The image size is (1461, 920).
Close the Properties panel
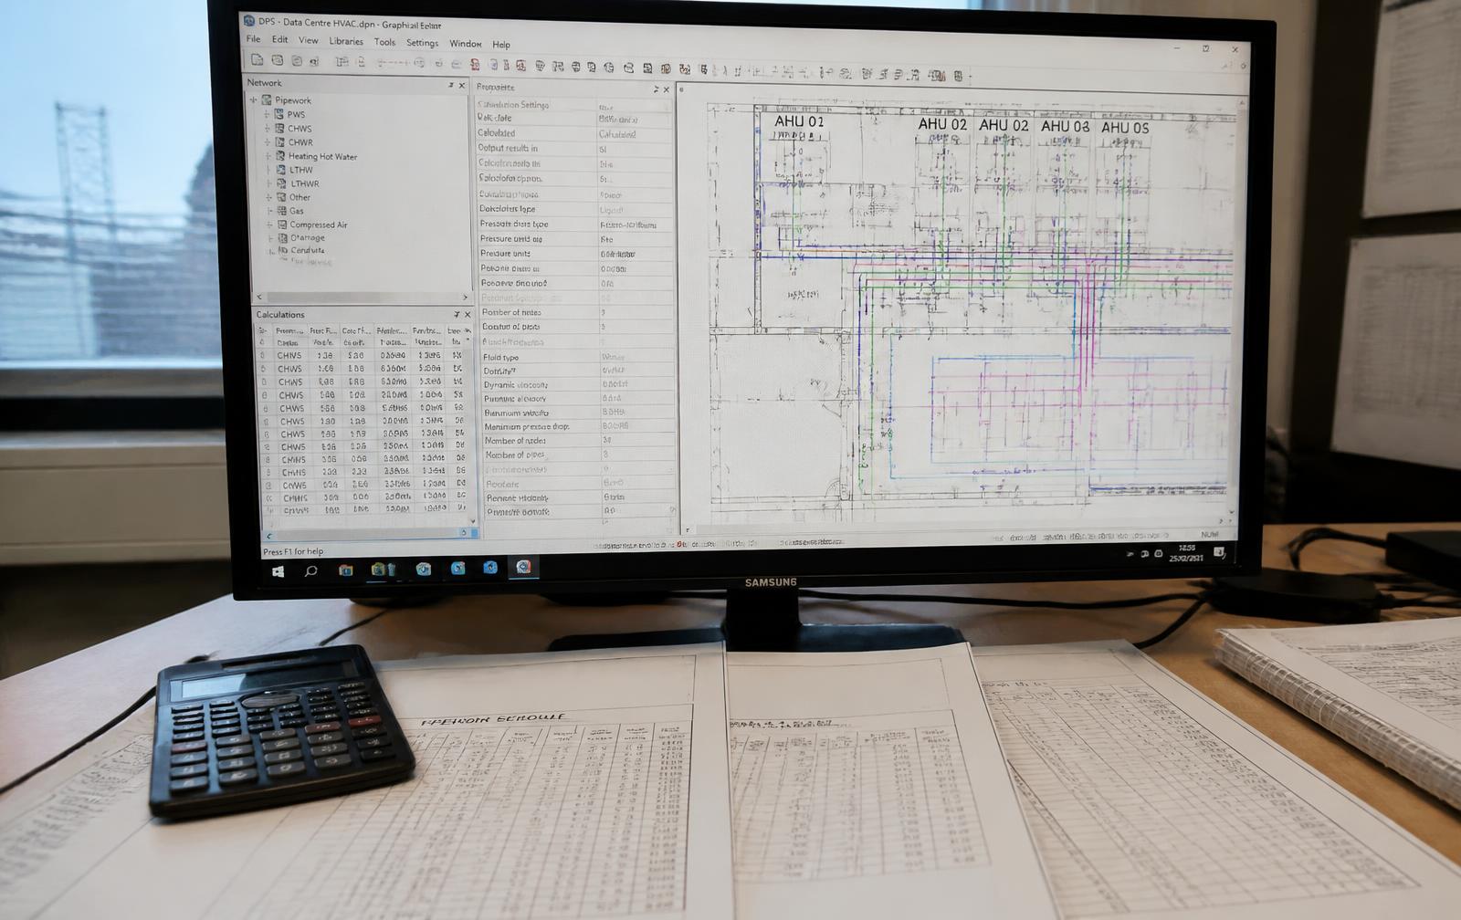(x=667, y=89)
